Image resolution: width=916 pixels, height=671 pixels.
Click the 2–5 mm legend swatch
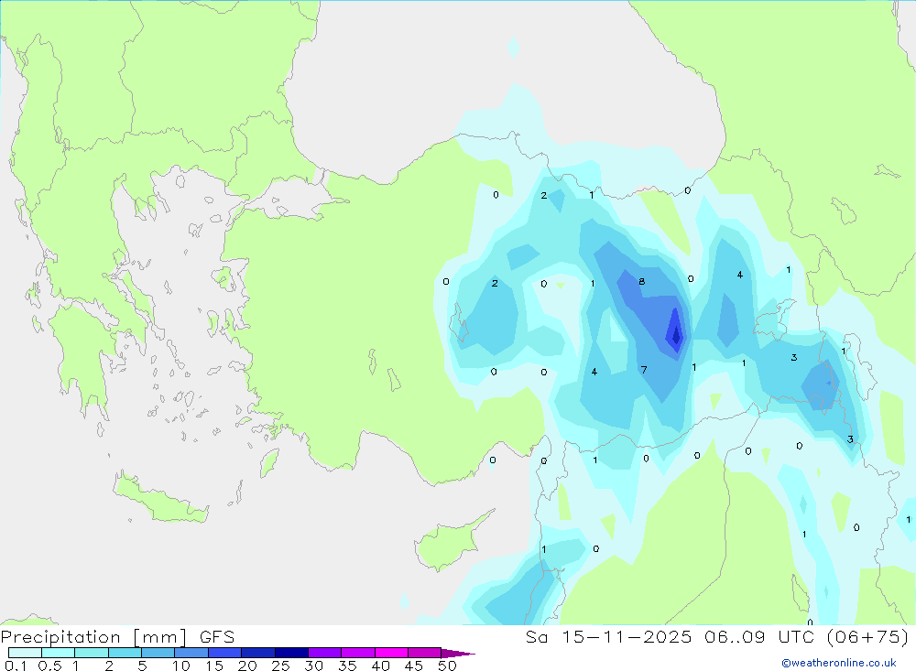[125, 653]
